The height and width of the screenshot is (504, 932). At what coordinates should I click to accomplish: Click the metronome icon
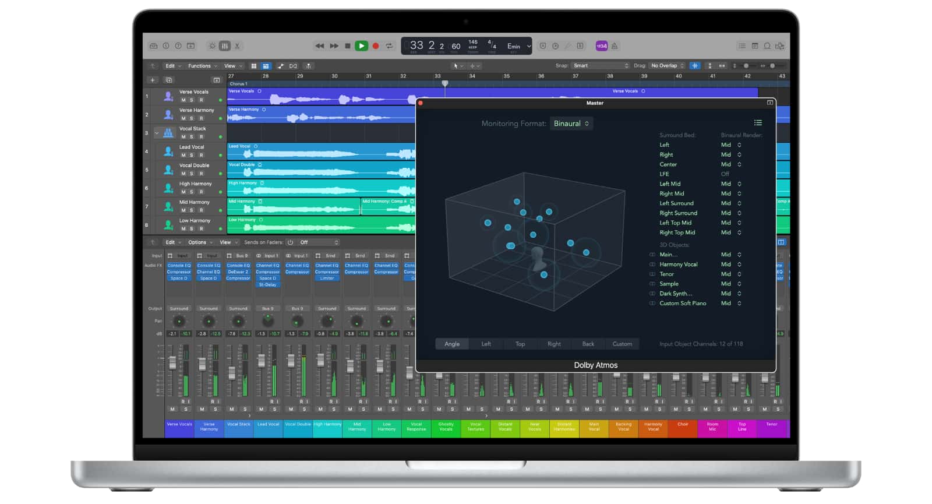614,46
